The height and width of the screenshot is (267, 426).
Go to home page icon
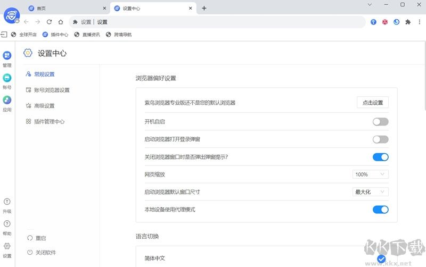[x=61, y=22]
